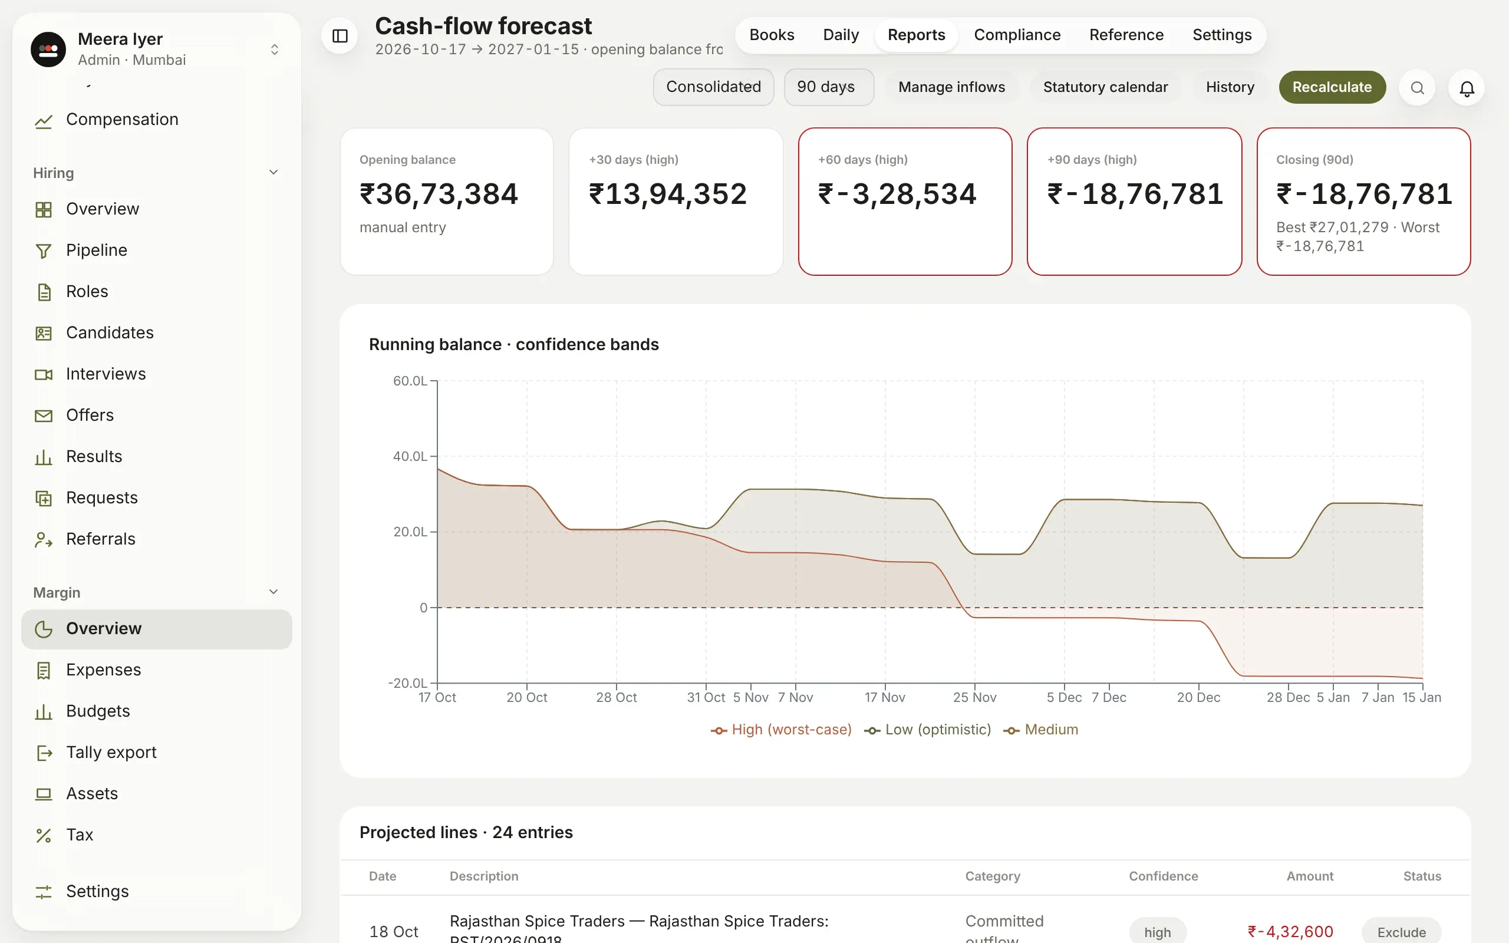Screen dimensions: 1509x943
Task: Click Hiring Overview grid icon
Action: 44,210
